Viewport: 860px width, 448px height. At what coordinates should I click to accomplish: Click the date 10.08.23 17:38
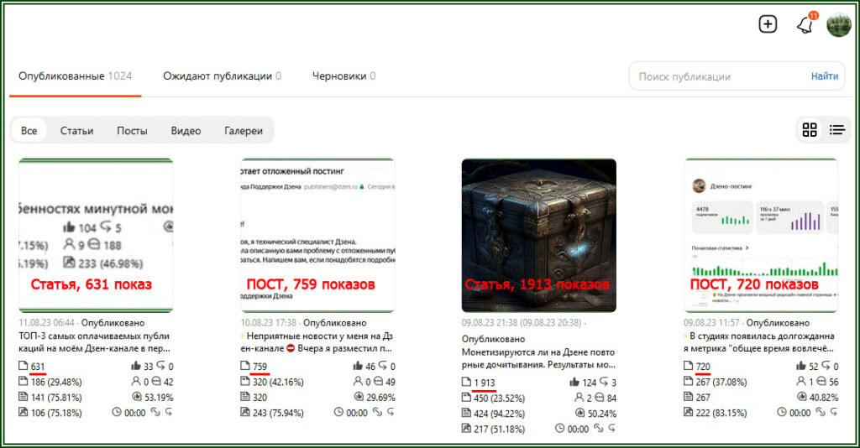click(269, 323)
